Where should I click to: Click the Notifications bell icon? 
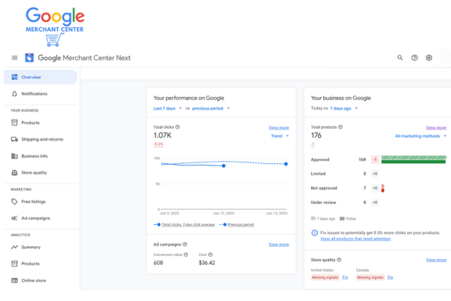click(x=14, y=93)
